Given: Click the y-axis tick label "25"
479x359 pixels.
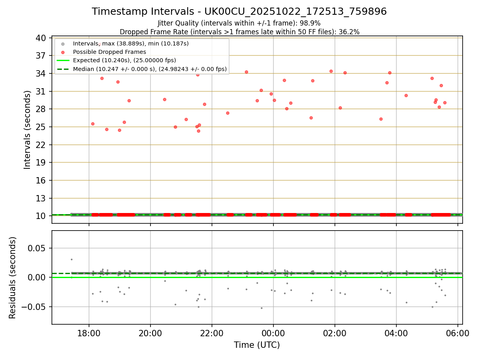Looking at the screenshot, I should click(x=41, y=127).
